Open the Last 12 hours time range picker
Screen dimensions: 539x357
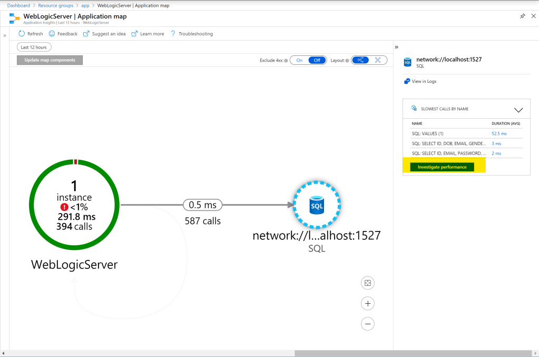(x=34, y=47)
